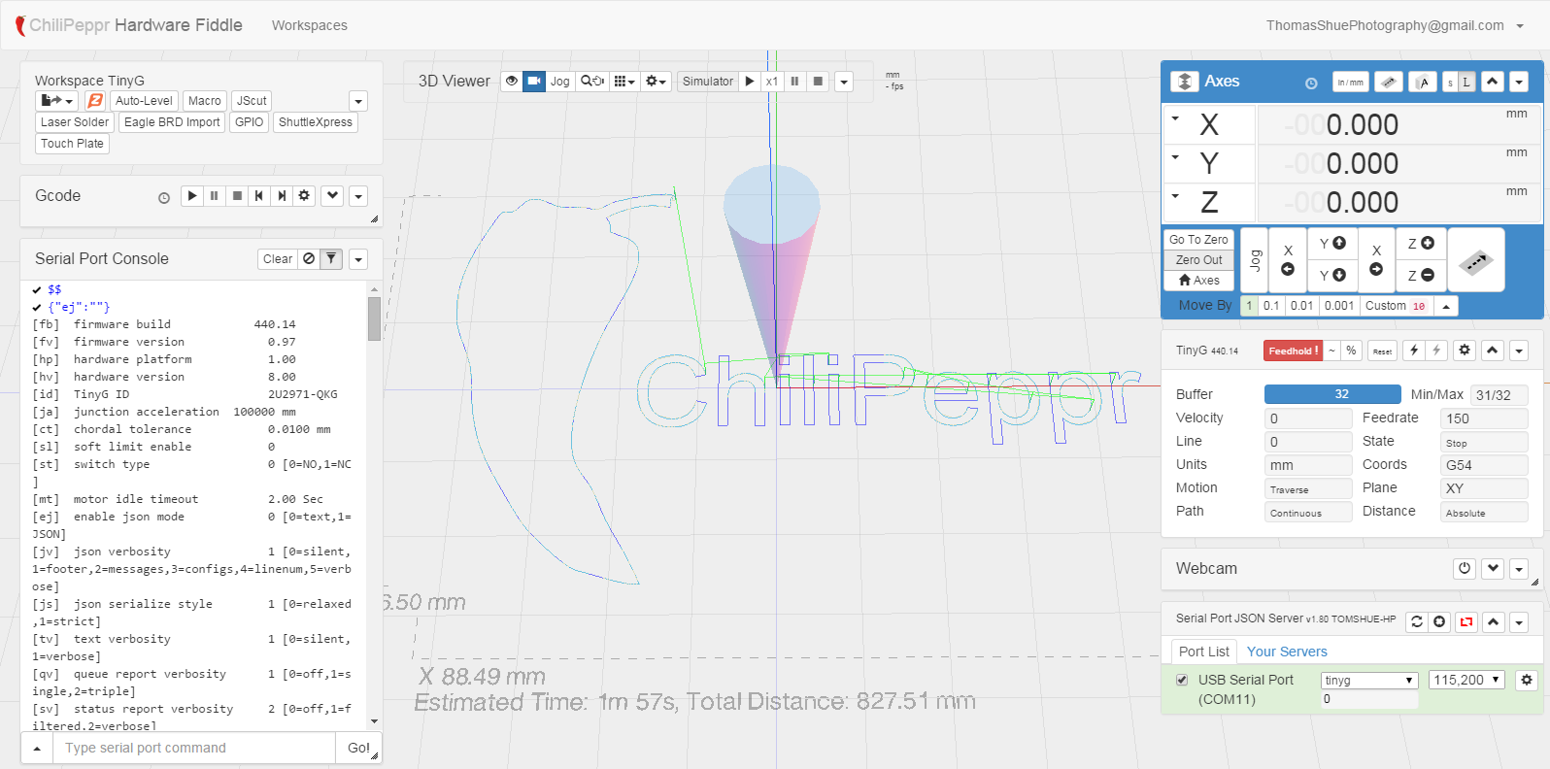Stop the Gcode run
Image resolution: width=1550 pixels, height=769 pixels.
click(237, 196)
